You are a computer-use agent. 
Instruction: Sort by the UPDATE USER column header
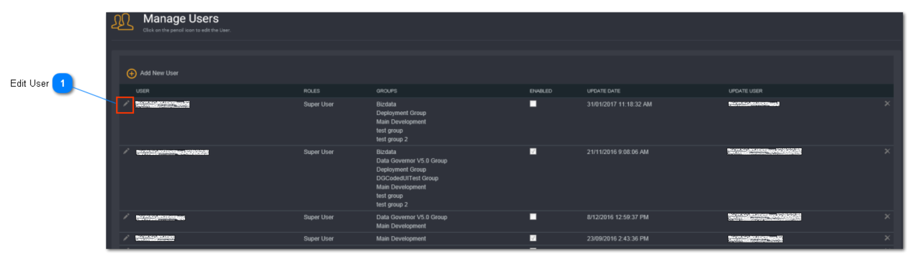tap(745, 91)
